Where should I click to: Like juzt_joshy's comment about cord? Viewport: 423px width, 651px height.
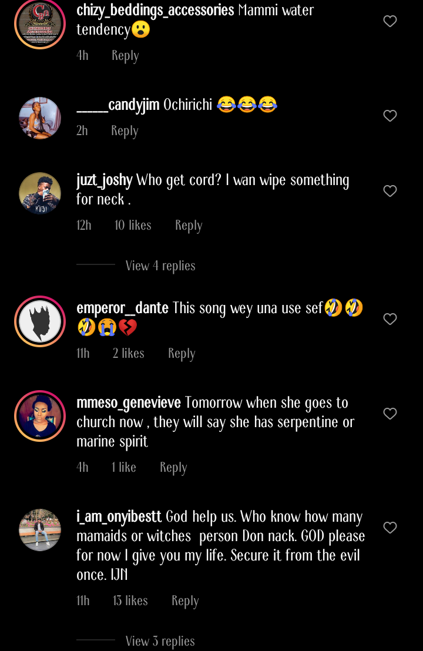[x=390, y=191]
